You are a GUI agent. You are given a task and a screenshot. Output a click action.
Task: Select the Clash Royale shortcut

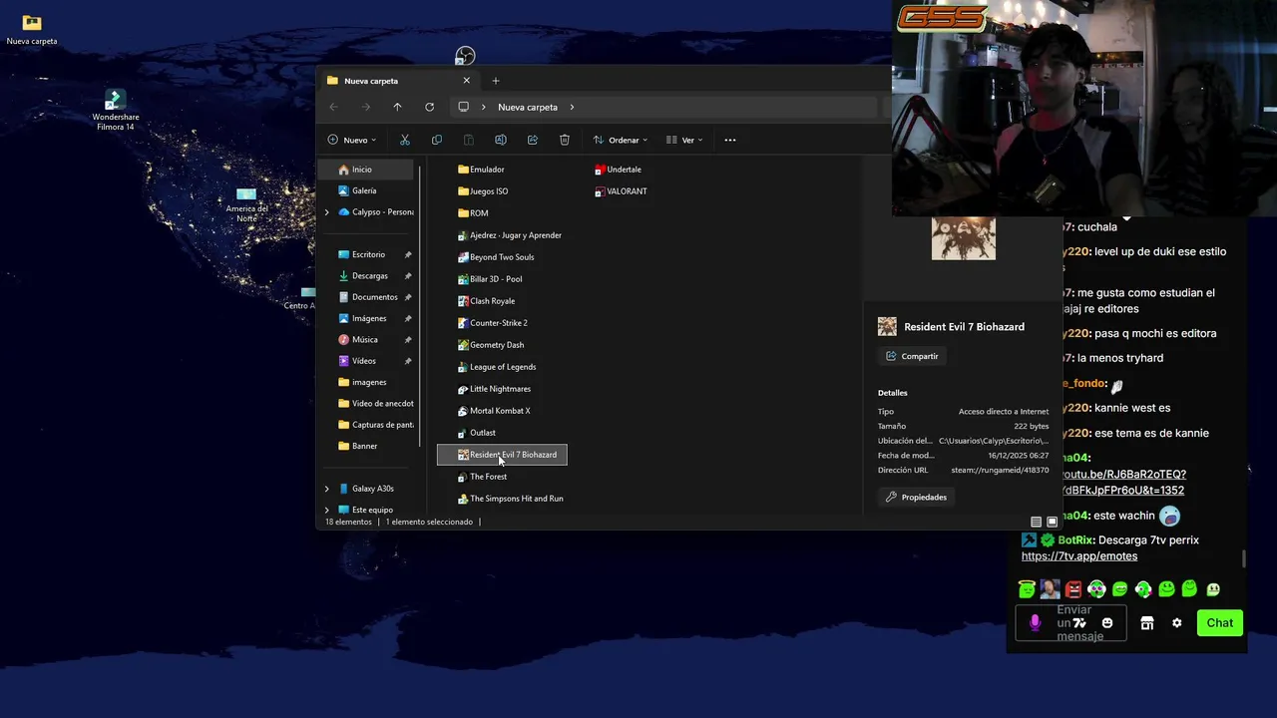coord(486,301)
